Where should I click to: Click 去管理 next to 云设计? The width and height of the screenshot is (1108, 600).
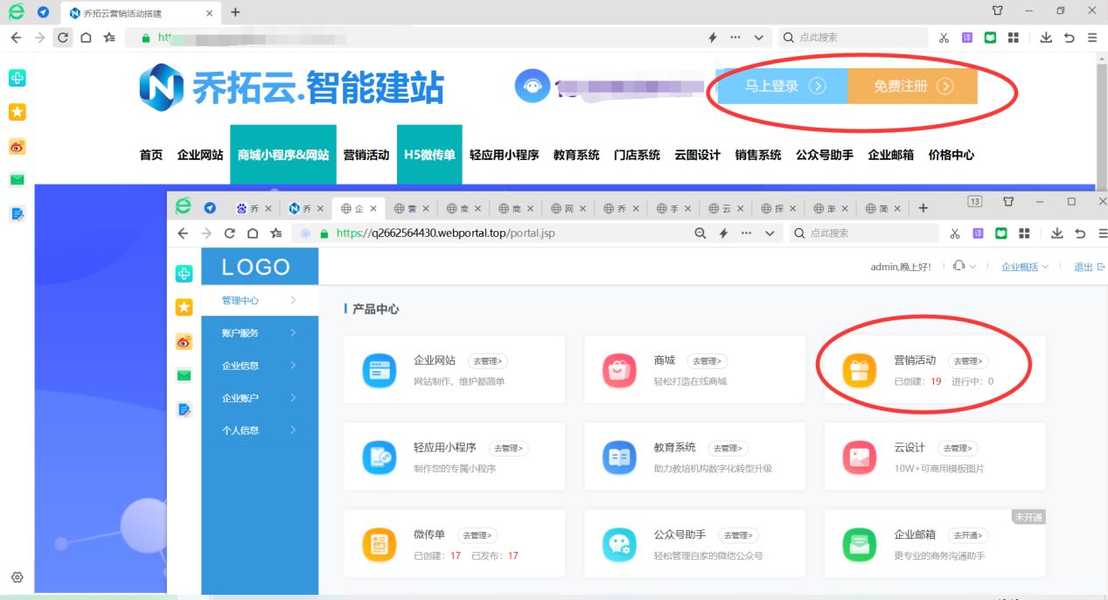coord(957,448)
